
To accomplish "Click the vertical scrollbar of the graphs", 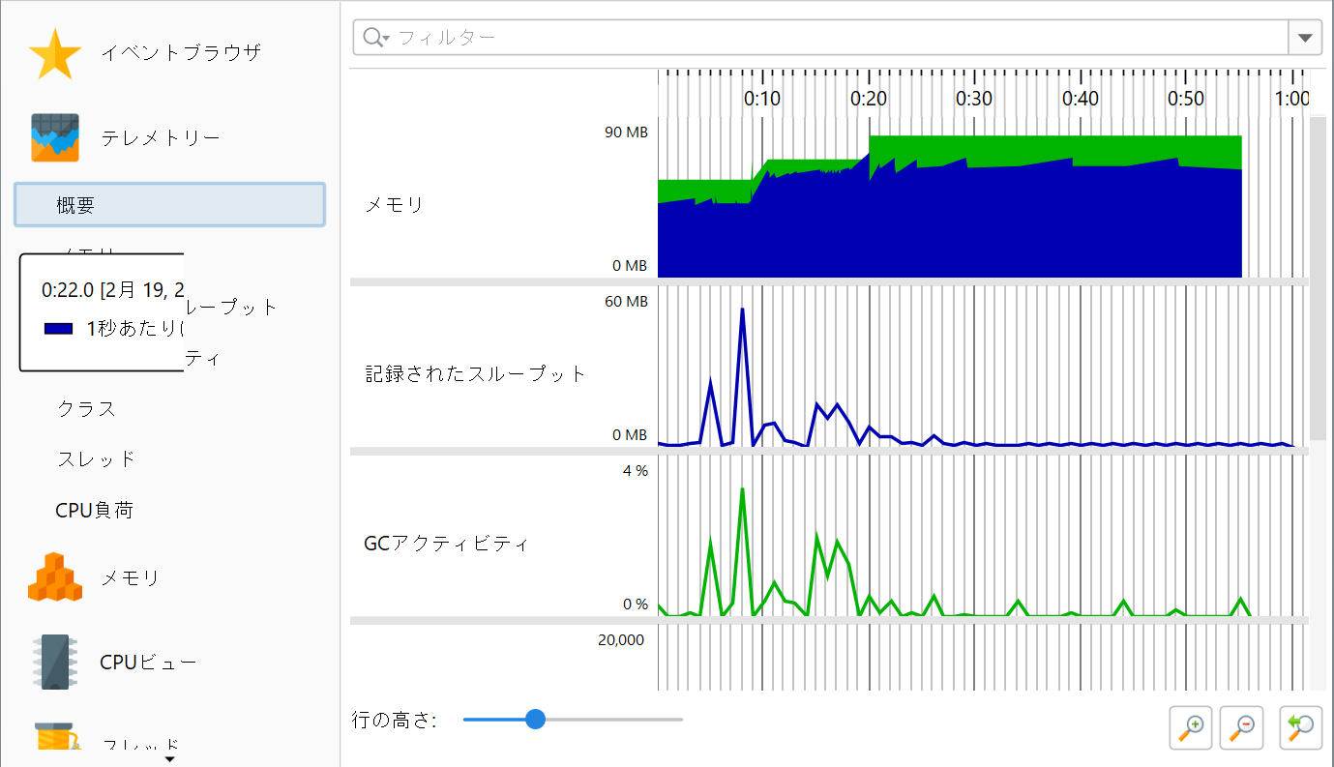I will click(x=1318, y=279).
